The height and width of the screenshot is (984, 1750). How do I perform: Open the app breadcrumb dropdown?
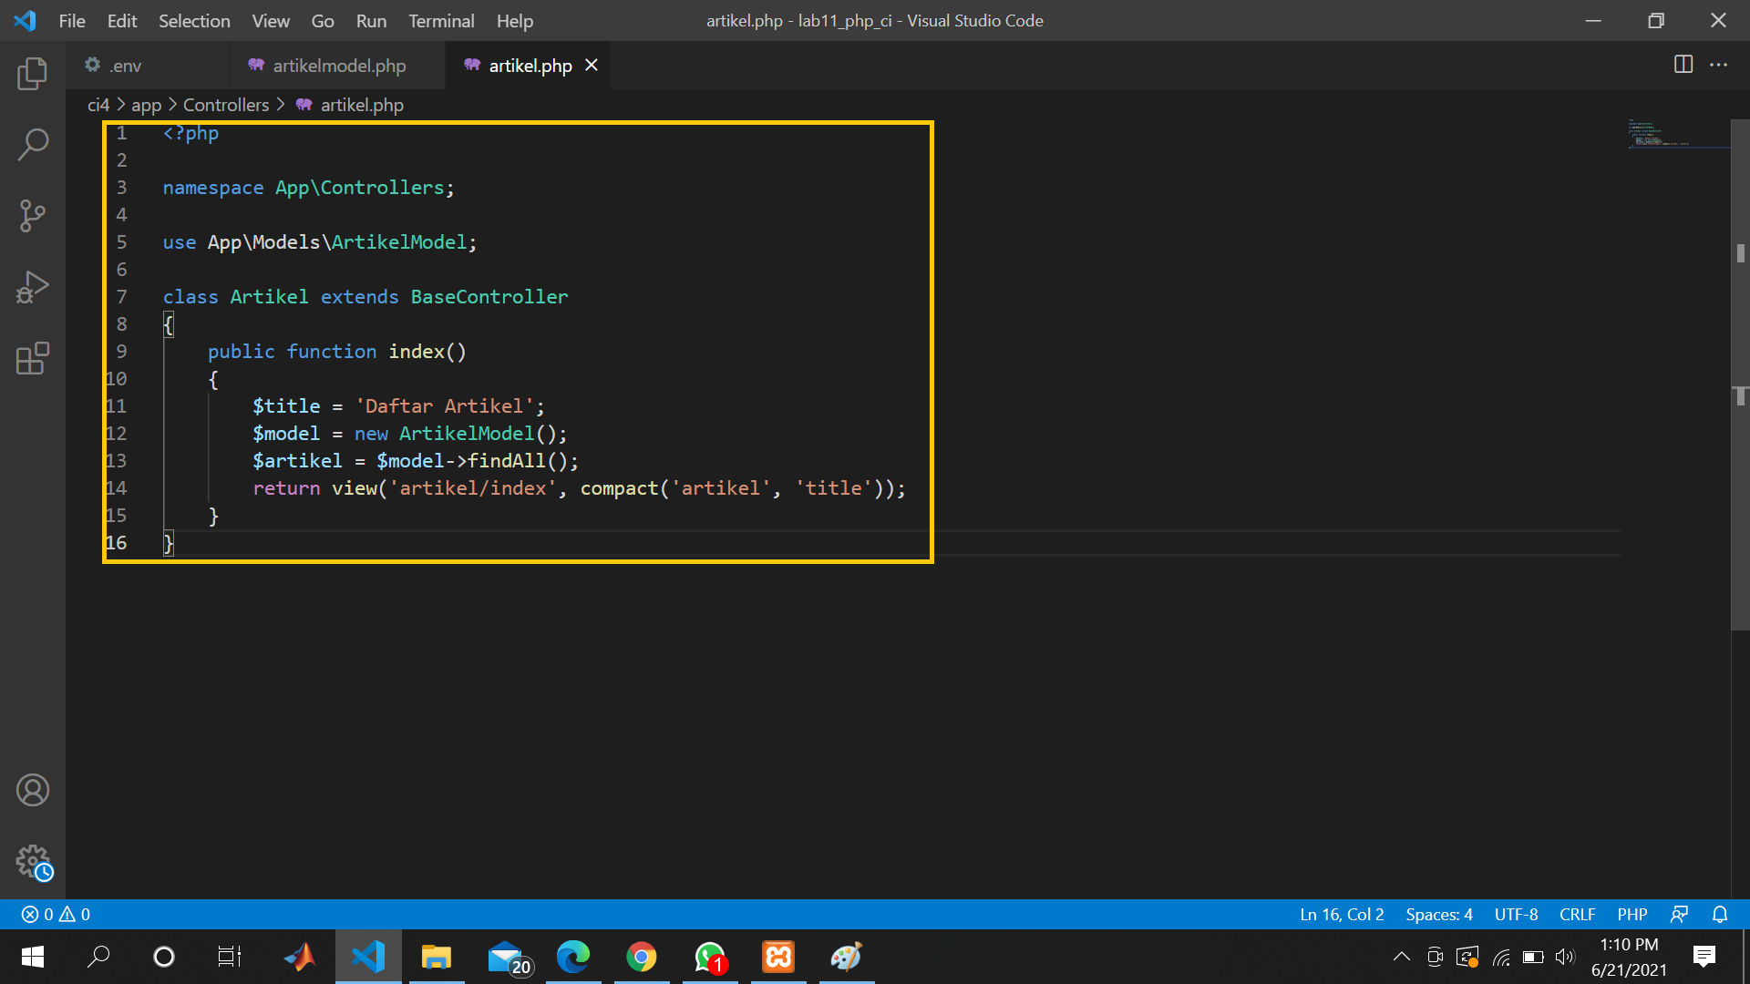146,105
